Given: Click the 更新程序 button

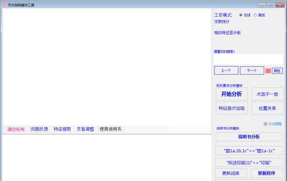Looking at the screenshot, I should tap(267, 173).
